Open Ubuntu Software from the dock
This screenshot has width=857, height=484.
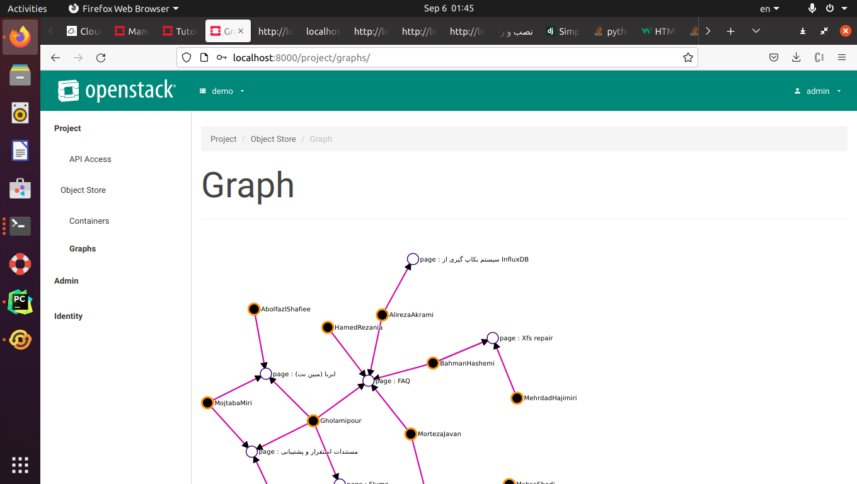tap(20, 188)
